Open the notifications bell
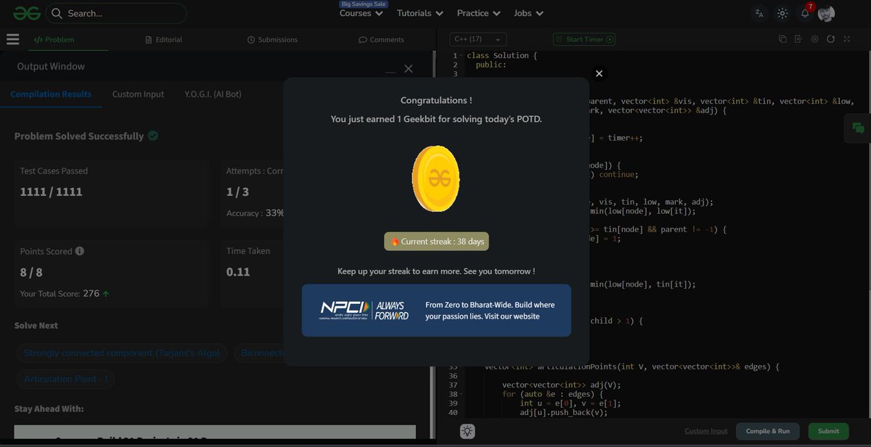The image size is (871, 447). (x=805, y=13)
